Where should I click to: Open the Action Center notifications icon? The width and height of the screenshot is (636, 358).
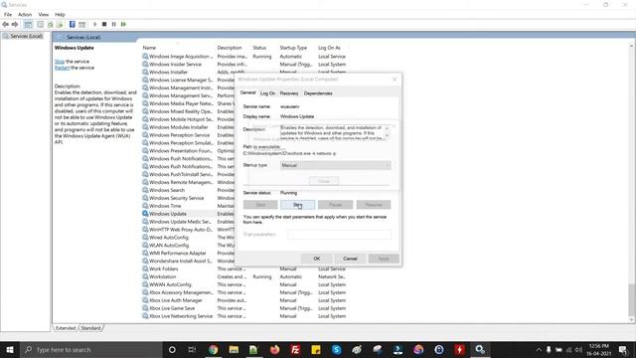pyautogui.click(x=623, y=349)
